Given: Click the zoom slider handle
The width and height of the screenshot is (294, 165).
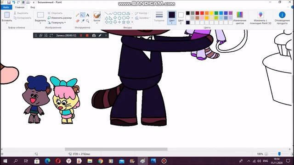Looking at the screenshot, I should (x=279, y=154).
